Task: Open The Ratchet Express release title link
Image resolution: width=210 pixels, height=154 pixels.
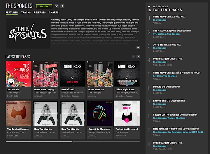Action: (18, 129)
